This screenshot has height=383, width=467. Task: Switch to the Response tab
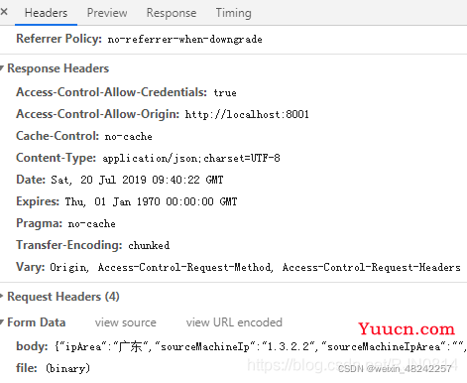click(172, 13)
